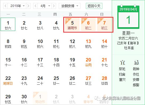Viewport: 145px width, 105px height.
Task: Click the next year arrow
Action: [x=28, y=6]
